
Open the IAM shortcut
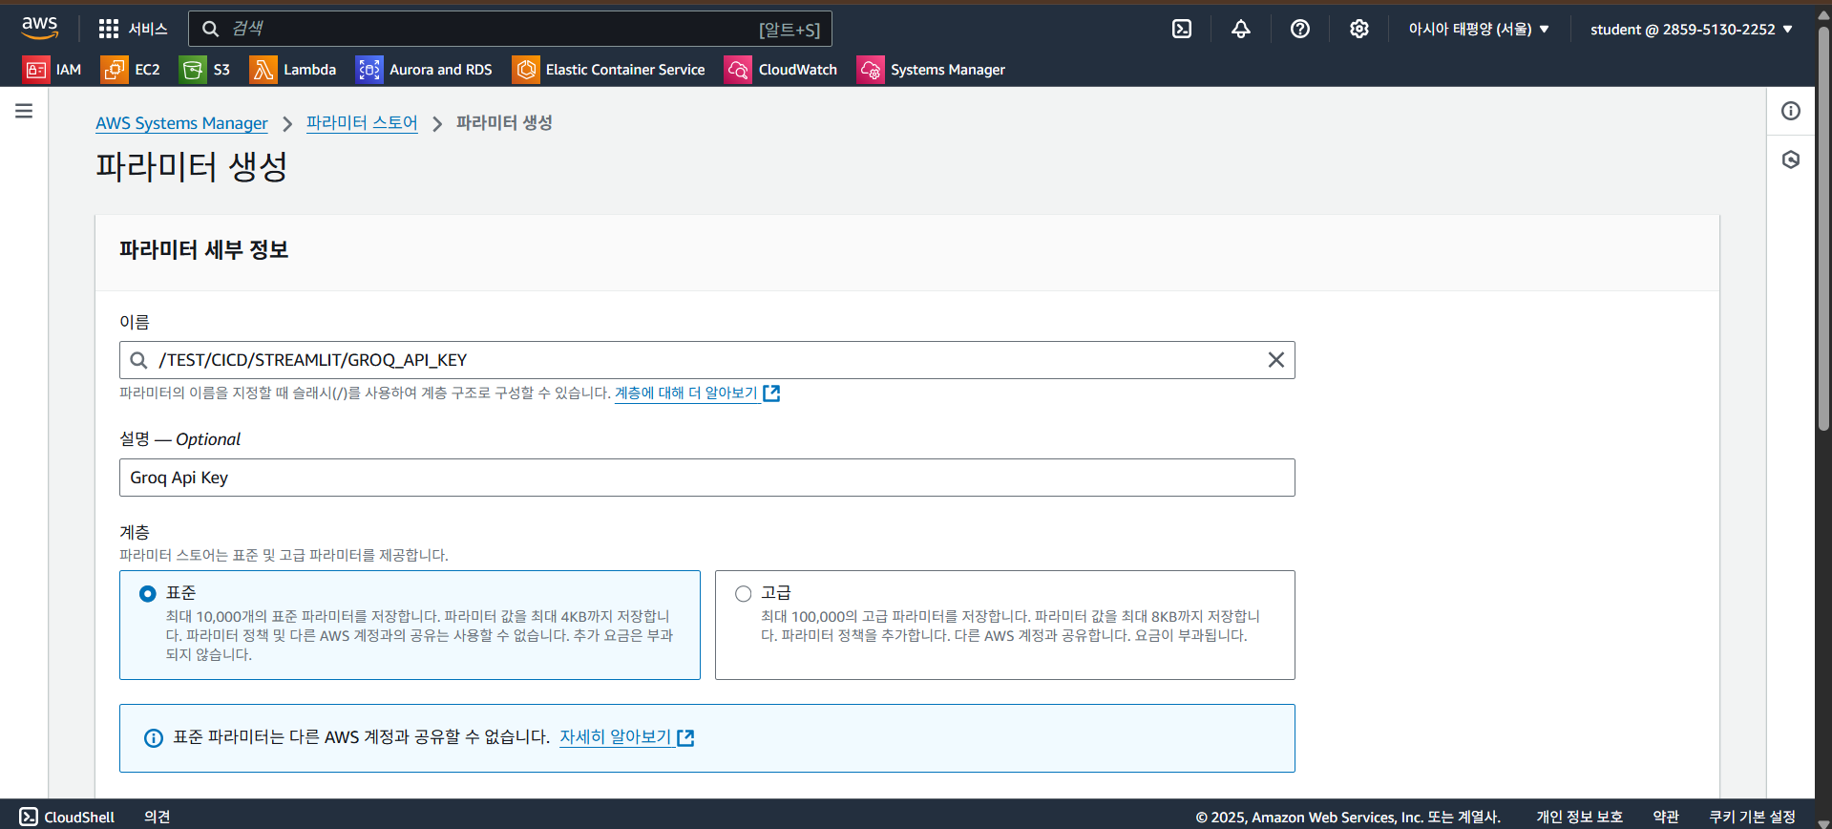(x=53, y=70)
